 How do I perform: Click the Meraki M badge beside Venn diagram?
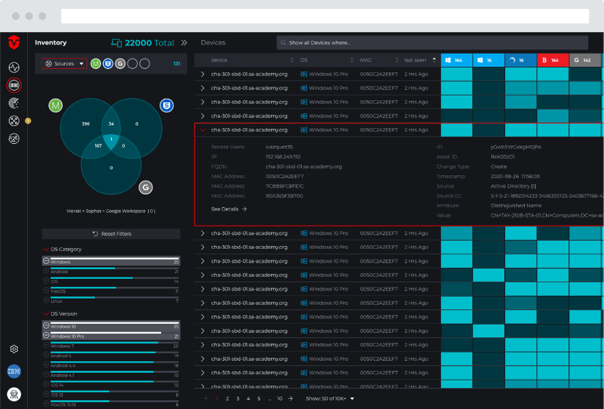(x=55, y=106)
